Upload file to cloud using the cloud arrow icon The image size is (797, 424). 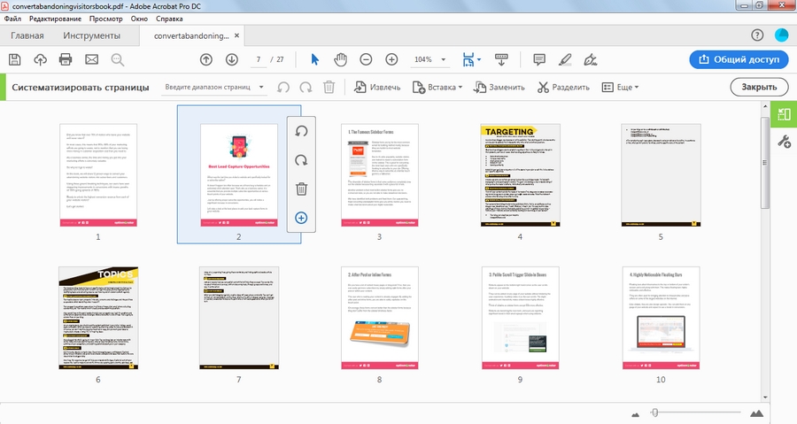40,59
